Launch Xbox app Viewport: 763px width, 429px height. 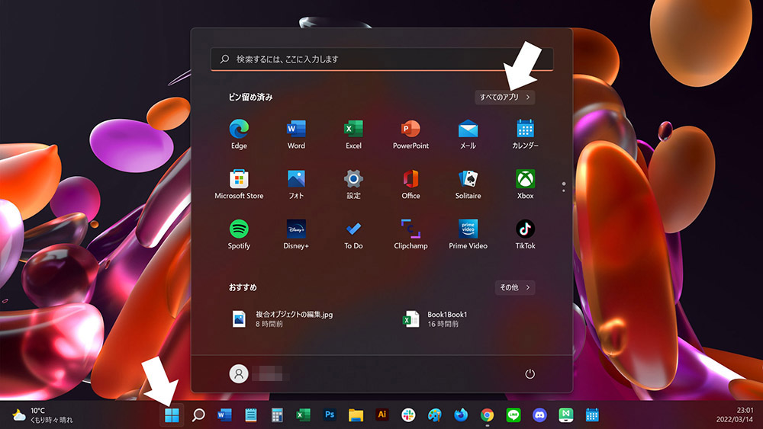(525, 184)
